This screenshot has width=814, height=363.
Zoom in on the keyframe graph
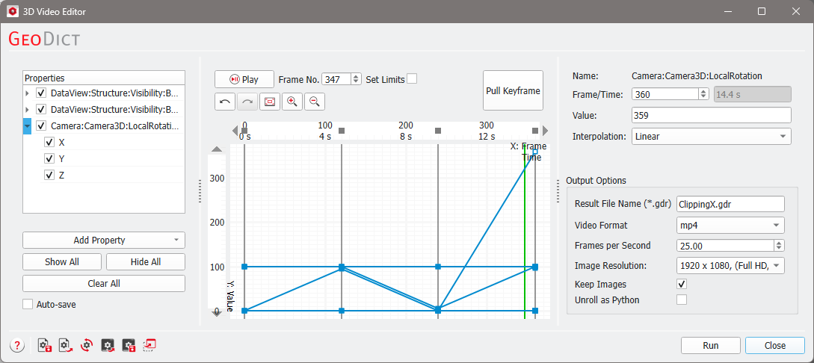click(x=292, y=102)
